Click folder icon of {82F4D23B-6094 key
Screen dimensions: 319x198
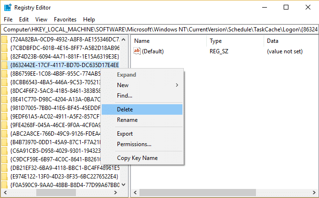(x=4, y=56)
